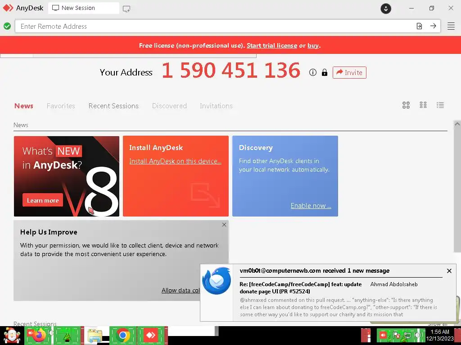Click the flag action center tray icon
The width and height of the screenshot is (461, 345).
coord(397,335)
